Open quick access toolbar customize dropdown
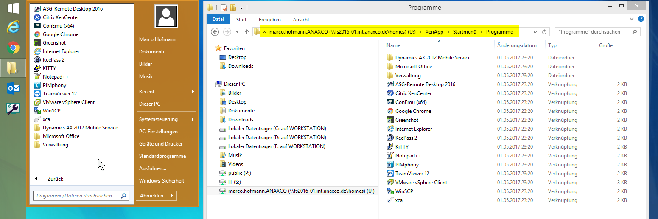 241,8
